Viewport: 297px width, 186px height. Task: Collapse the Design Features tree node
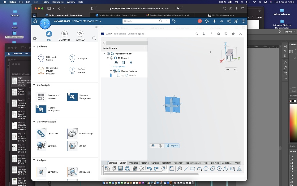[111, 71]
